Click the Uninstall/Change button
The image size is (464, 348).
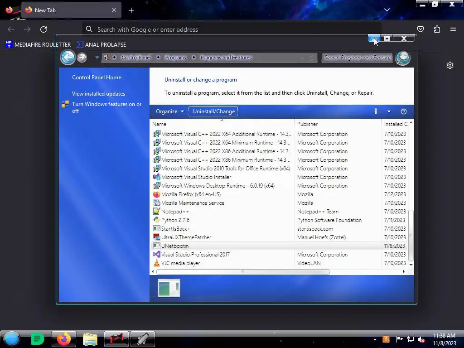coord(214,111)
